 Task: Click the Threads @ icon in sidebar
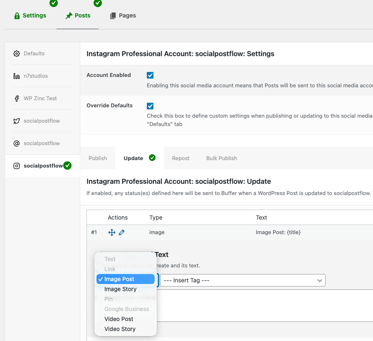coord(17,143)
